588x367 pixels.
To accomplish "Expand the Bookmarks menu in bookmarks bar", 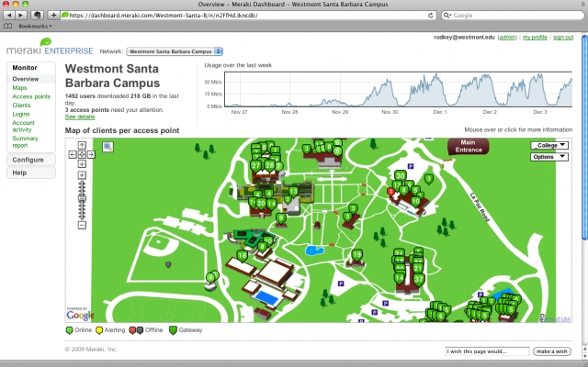I will [35, 27].
